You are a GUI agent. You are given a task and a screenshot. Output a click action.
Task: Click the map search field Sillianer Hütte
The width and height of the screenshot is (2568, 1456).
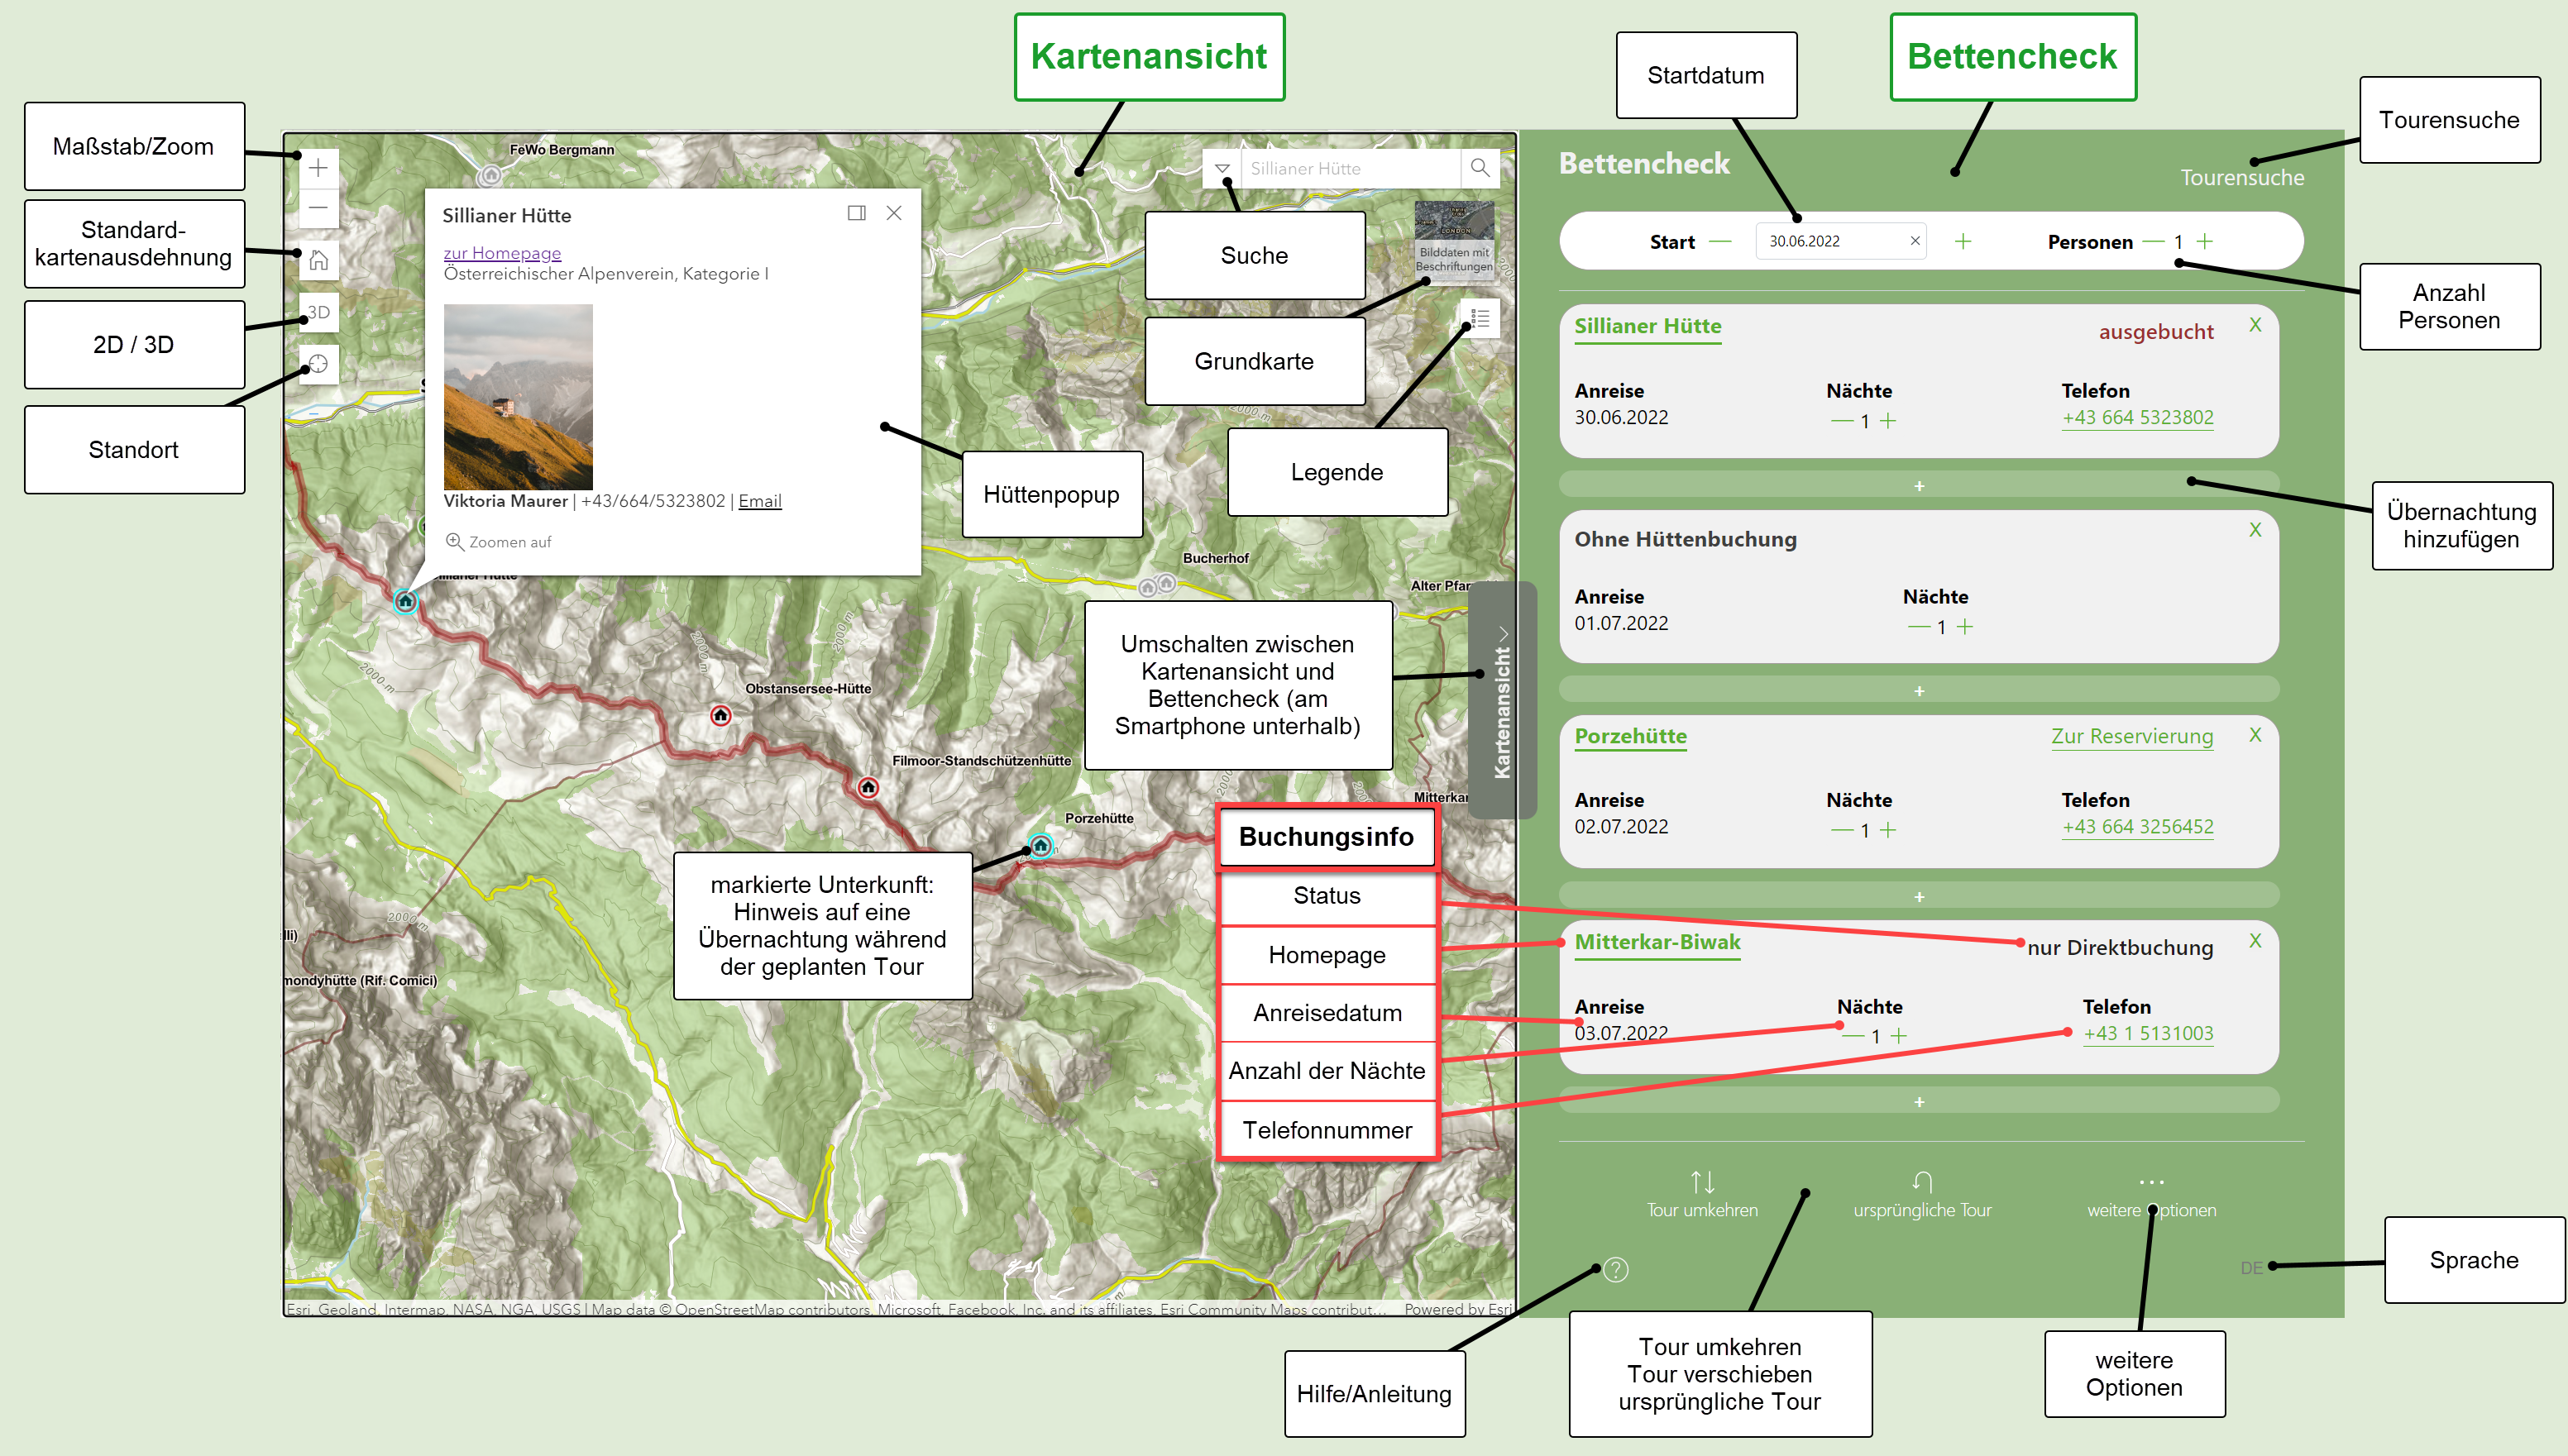[1351, 168]
